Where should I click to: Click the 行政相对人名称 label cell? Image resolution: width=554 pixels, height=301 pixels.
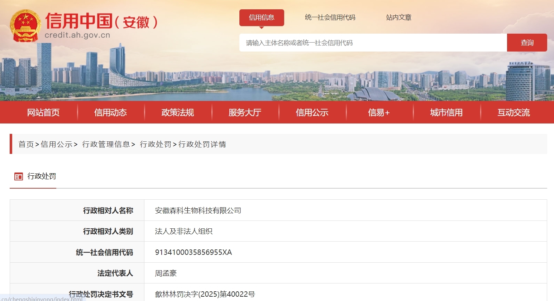77,210
